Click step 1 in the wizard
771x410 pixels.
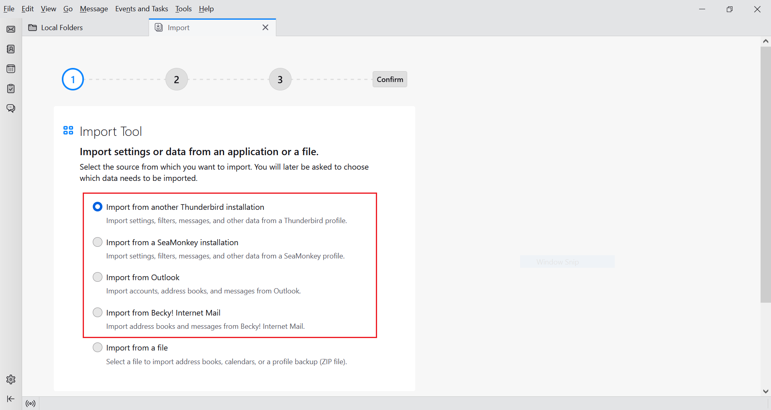[x=73, y=79]
